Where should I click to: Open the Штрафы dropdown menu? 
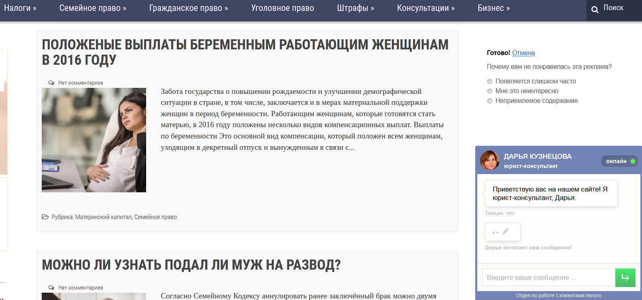355,8
